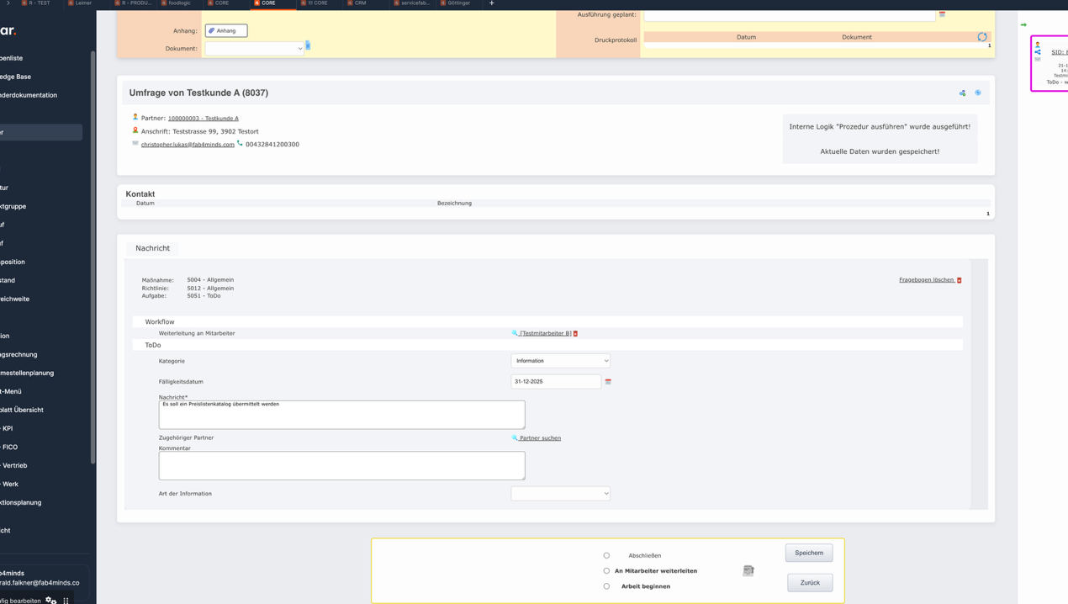Click the sidebar vertical scrollbar
The image size is (1068, 604).
[93, 252]
